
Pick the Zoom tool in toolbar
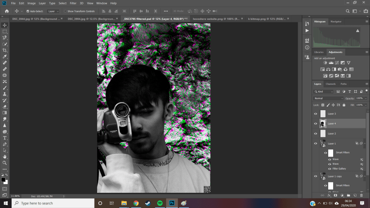click(5, 163)
